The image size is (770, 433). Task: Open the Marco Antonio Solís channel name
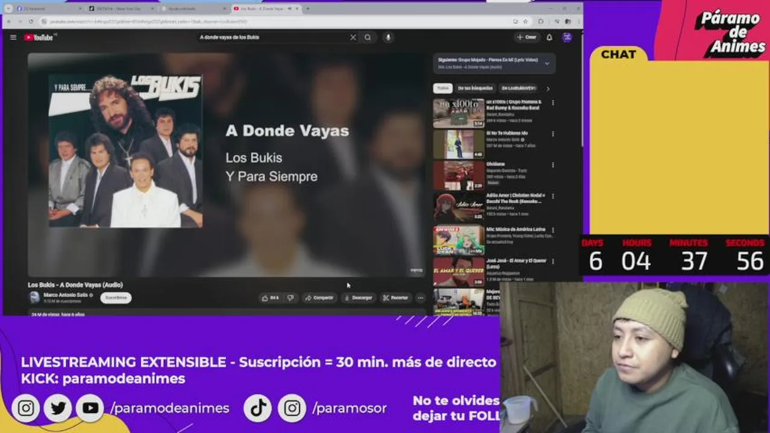[66, 295]
